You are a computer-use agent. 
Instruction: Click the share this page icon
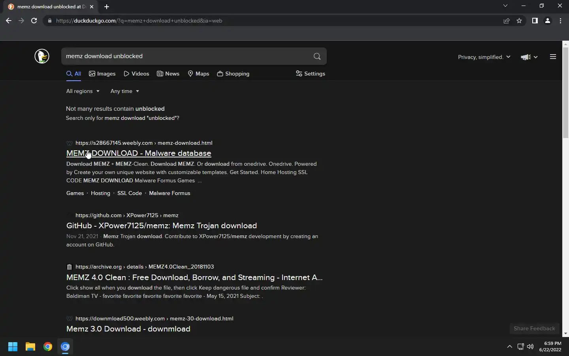507,21
